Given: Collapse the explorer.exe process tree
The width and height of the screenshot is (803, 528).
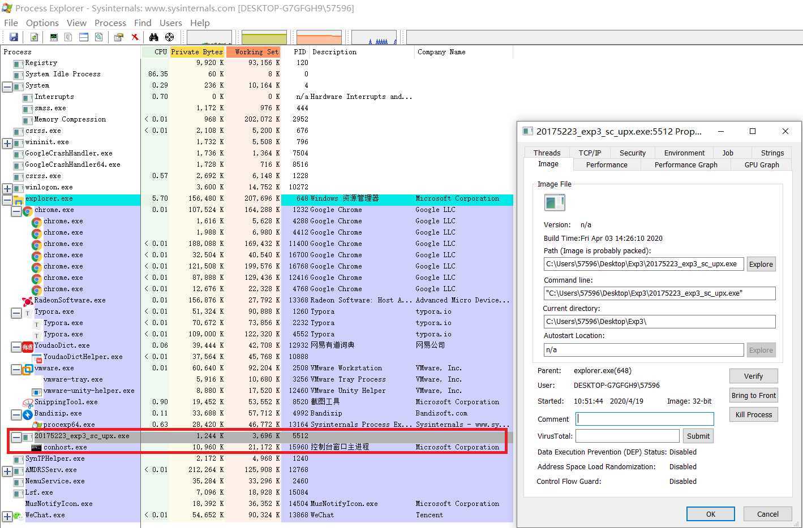Looking at the screenshot, I should (x=7, y=200).
